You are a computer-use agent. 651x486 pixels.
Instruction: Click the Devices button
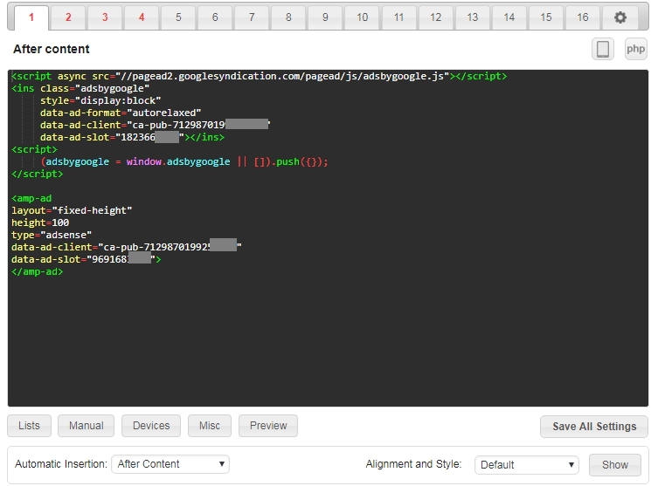pyautogui.click(x=151, y=426)
